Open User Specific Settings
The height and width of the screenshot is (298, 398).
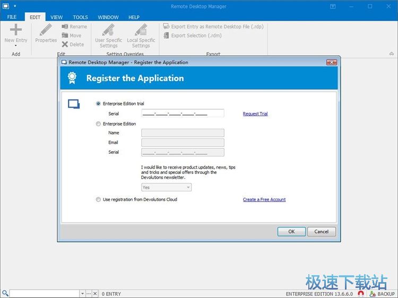(x=108, y=36)
